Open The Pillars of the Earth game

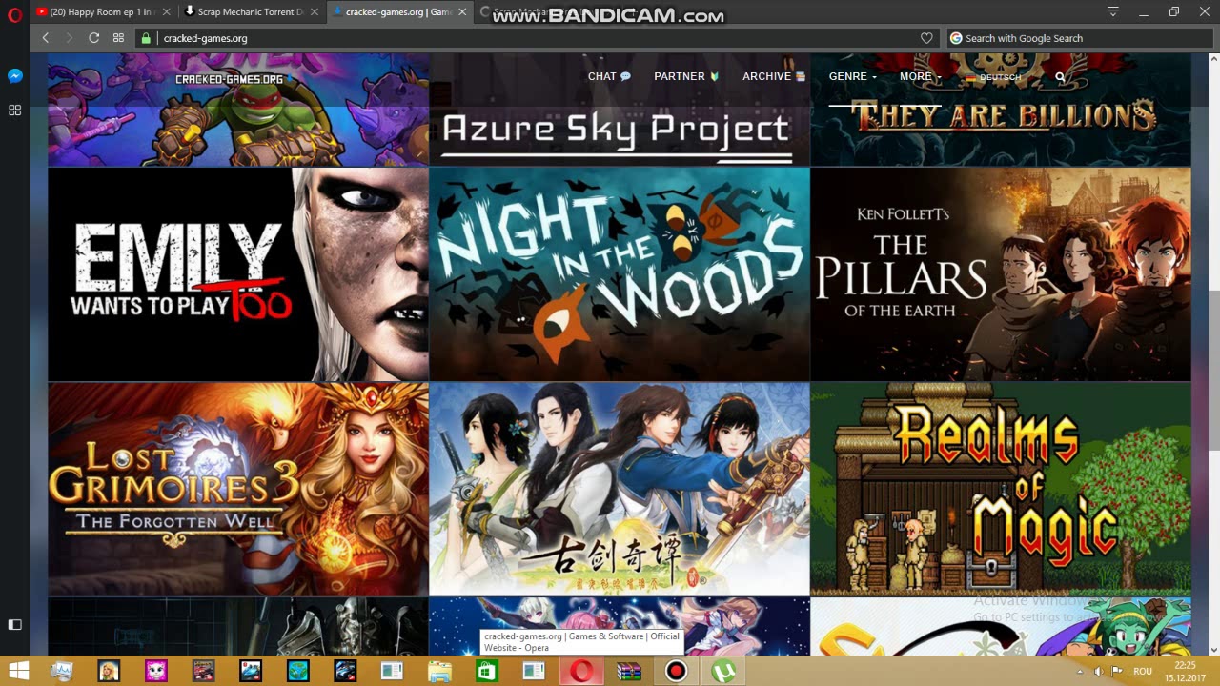(x=1001, y=274)
